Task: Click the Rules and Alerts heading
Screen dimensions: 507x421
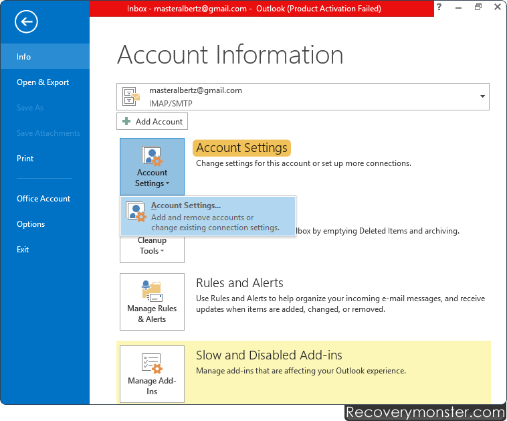Action: pyautogui.click(x=239, y=283)
